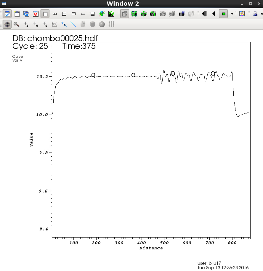Select the lineout curve chart tool

click(x=54, y=24)
